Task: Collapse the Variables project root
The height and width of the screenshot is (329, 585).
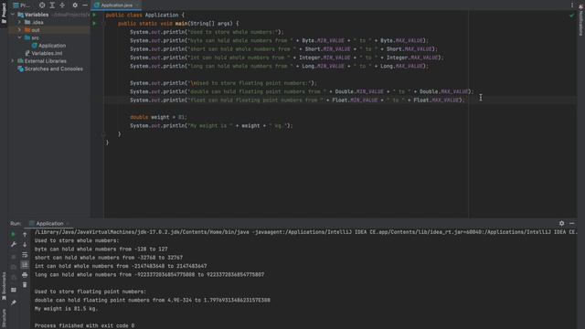Action: click(x=13, y=15)
